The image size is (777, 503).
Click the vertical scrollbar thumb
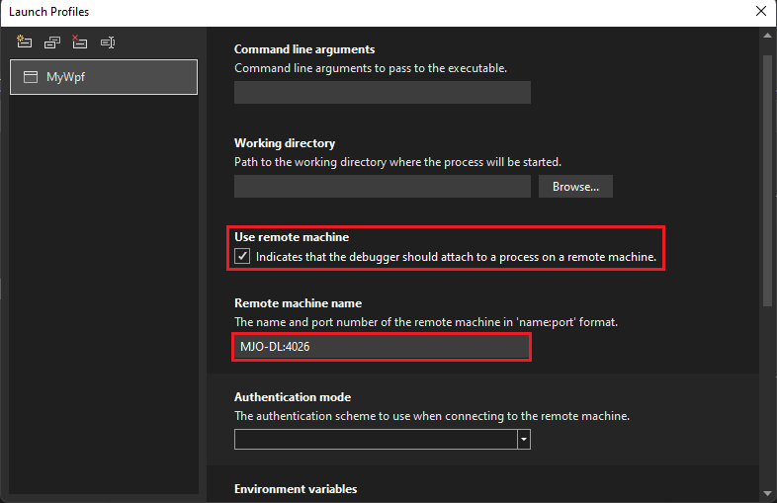(767, 181)
